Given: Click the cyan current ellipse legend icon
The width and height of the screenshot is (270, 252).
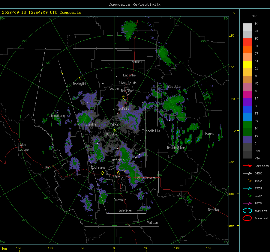Looking at the screenshot, I should (x=247, y=211).
